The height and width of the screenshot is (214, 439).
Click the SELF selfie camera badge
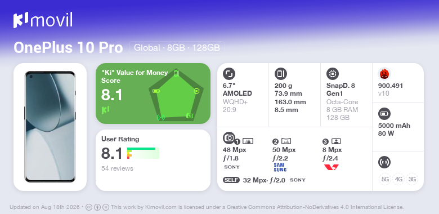point(231,180)
